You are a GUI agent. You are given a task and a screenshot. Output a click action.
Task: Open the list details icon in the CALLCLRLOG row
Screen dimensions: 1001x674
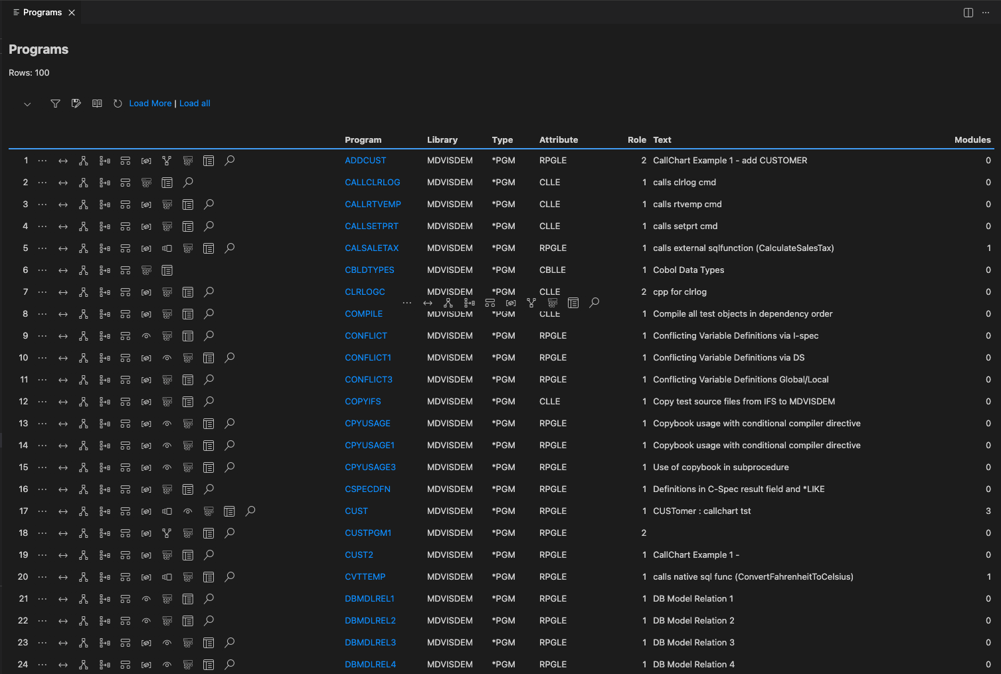pos(167,183)
